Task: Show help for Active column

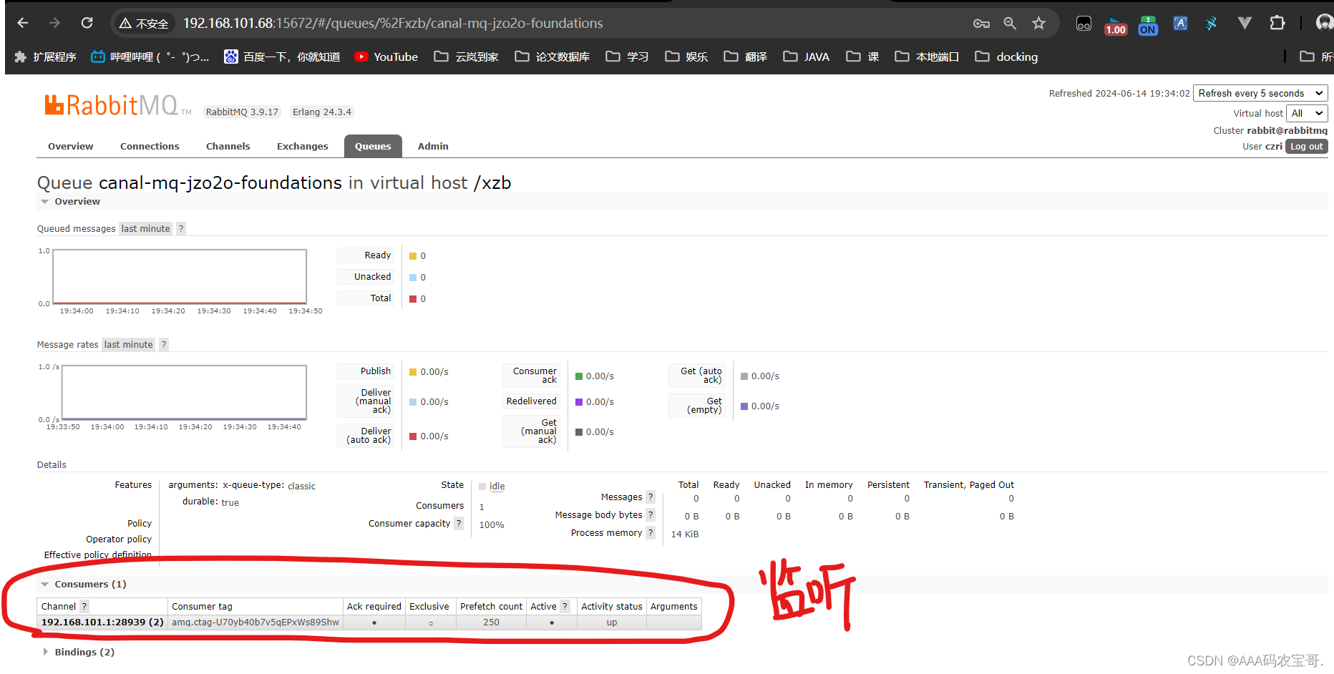Action: pos(565,607)
